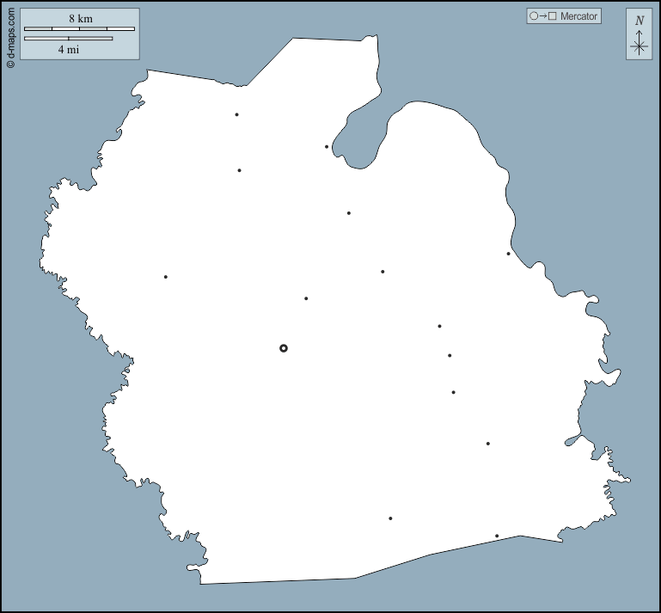Select the northernmost city dot
Viewport: 661px width, 613px height.
[x=236, y=114]
